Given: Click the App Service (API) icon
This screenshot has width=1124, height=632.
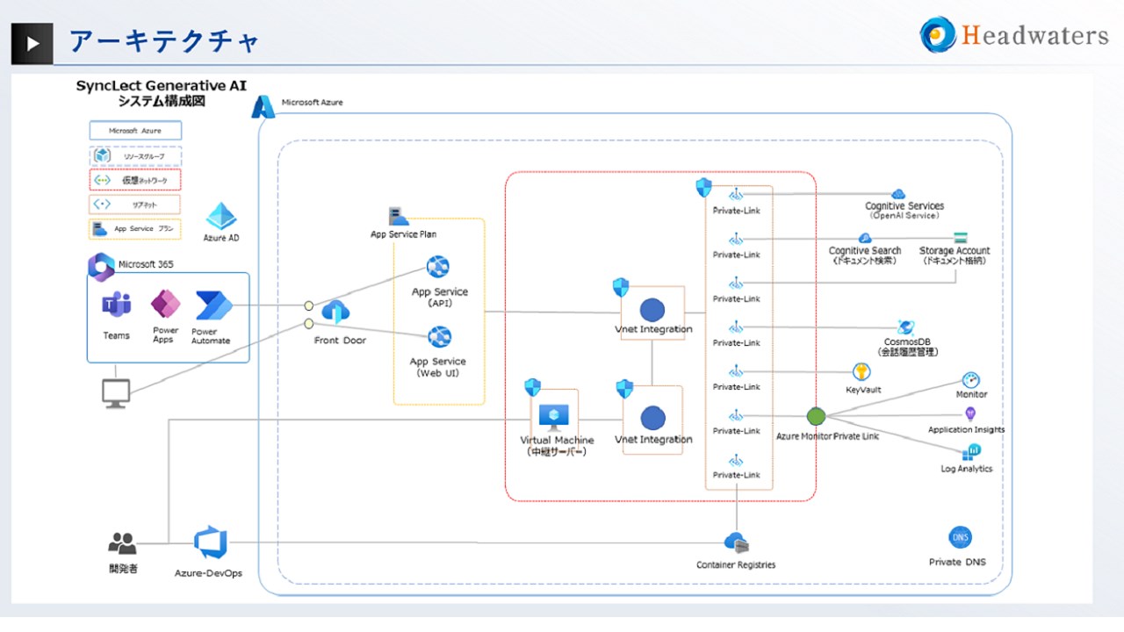Looking at the screenshot, I should coord(438,267).
